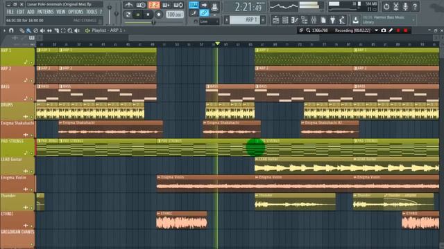Click the link-to-controller chain icon
The width and height of the screenshot is (444, 249).
[x=204, y=12]
